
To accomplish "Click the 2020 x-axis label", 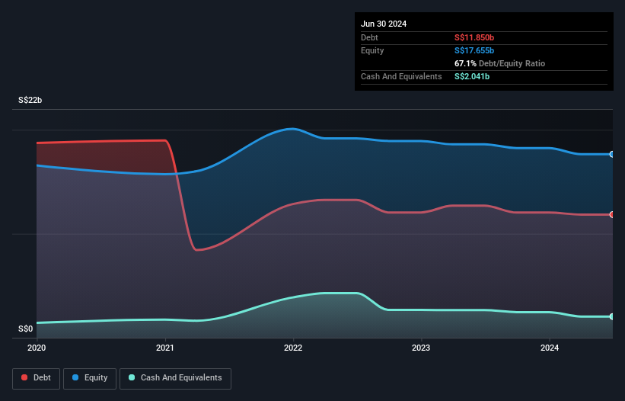I will coord(37,348).
